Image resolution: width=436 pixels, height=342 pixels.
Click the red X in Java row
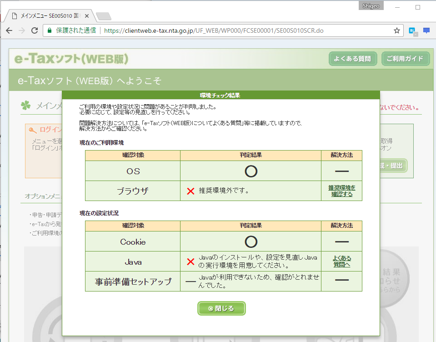(191, 262)
